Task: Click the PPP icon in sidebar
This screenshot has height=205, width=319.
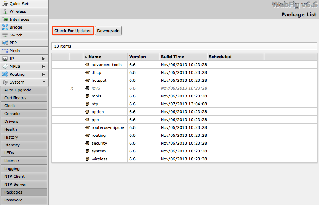Action: [5, 43]
